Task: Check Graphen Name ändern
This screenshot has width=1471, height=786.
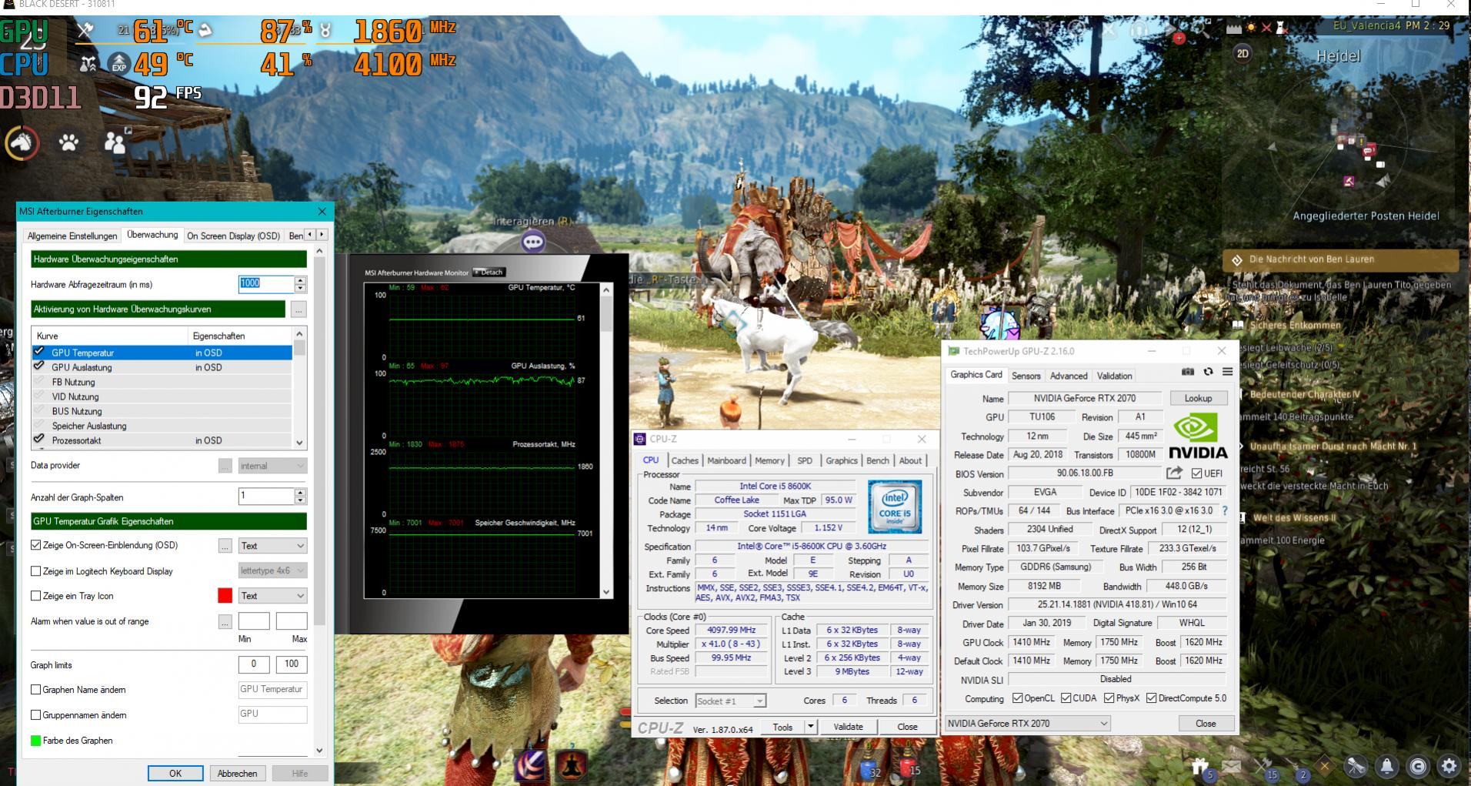Action: [35, 690]
